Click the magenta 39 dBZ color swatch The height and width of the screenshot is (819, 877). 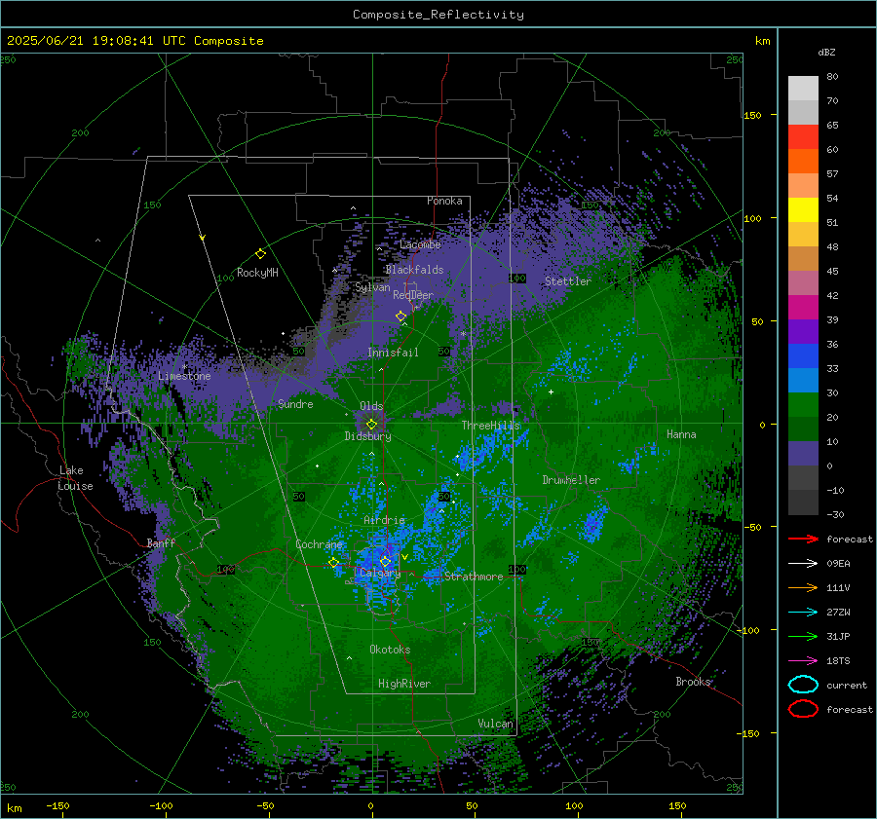[x=803, y=308]
